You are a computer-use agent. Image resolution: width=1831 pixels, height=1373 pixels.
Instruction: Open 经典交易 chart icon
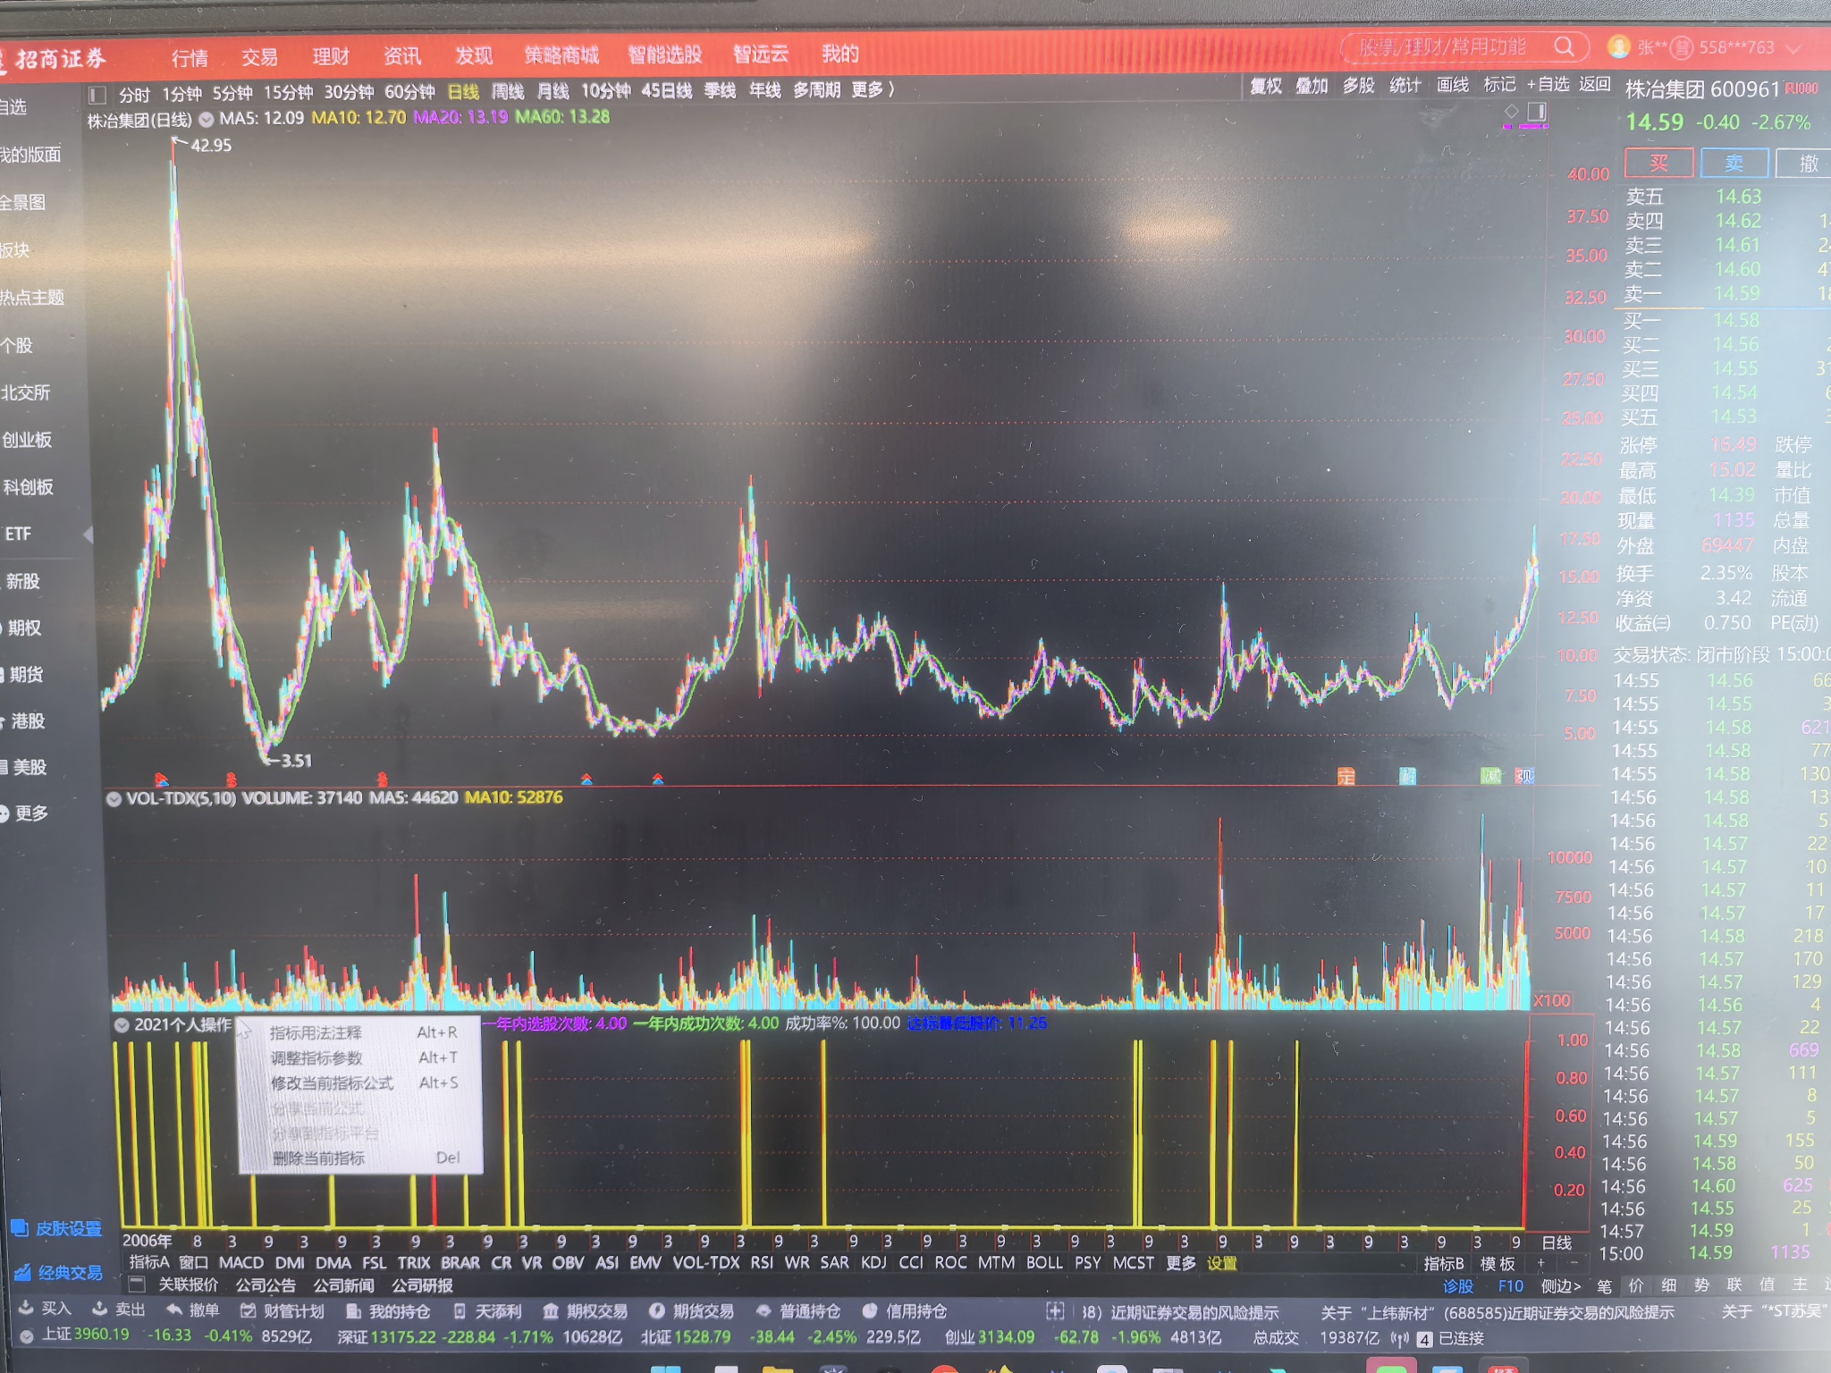tap(22, 1272)
